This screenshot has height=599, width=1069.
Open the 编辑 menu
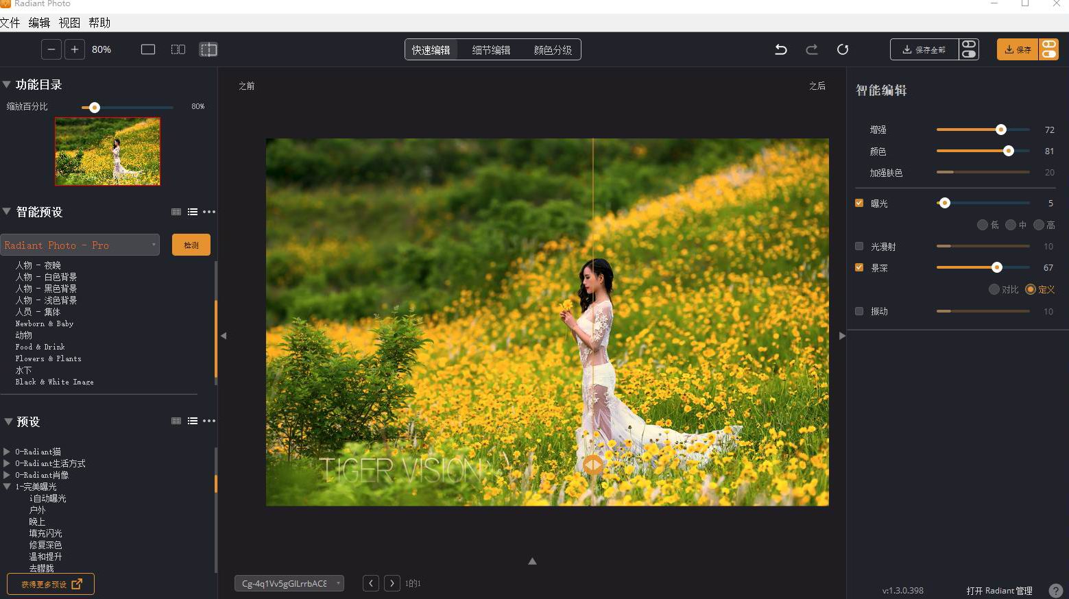[39, 23]
